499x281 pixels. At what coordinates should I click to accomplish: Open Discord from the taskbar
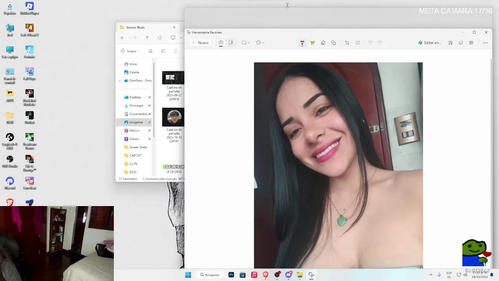coord(288,275)
